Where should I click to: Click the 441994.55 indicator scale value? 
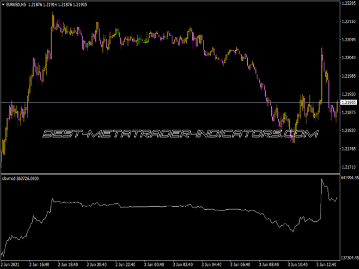coord(348,178)
